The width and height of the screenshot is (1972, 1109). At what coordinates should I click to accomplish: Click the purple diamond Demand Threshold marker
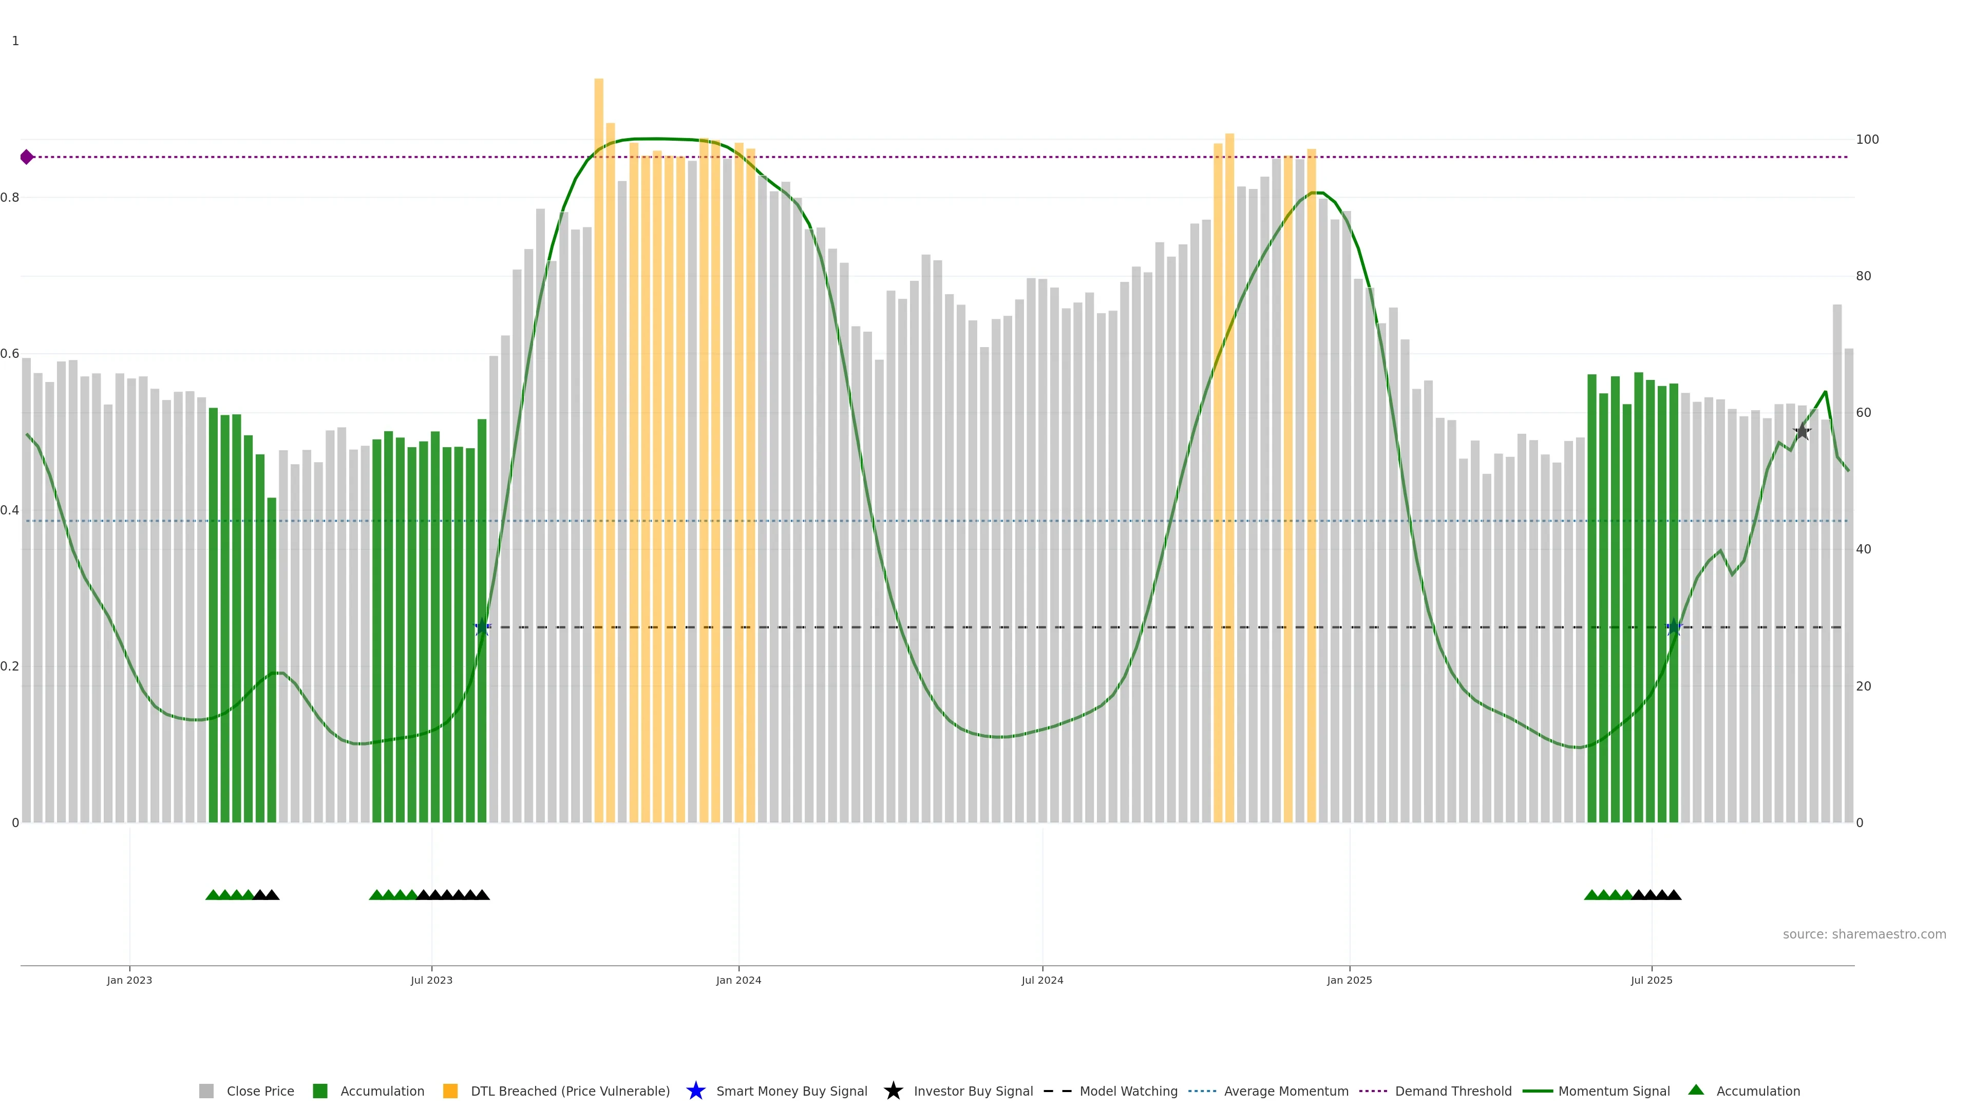tap(27, 157)
